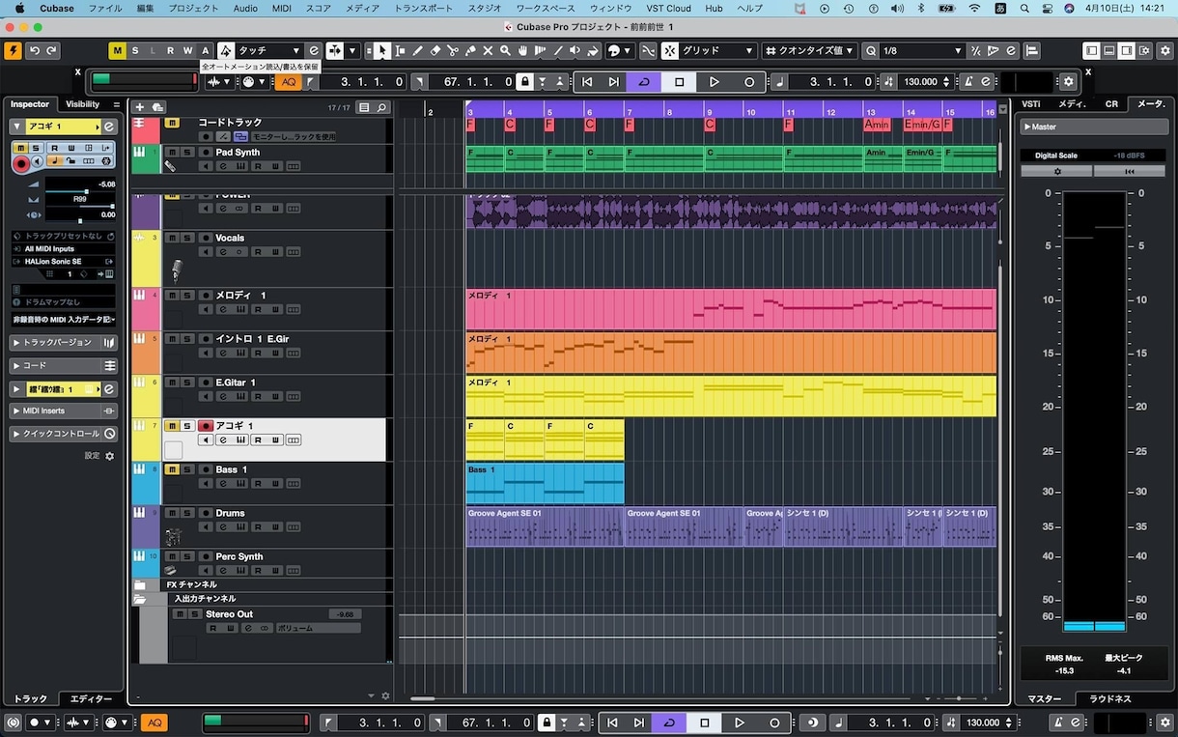Click the Amin chord event on chord track
The width and height of the screenshot is (1178, 737).
877,125
